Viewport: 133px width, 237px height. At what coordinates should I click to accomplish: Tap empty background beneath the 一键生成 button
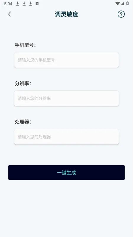point(66,209)
